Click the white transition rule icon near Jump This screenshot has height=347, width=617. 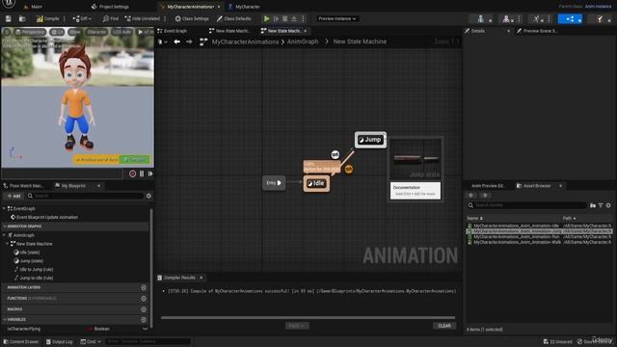pyautogui.click(x=335, y=154)
